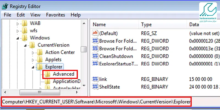220x110 pixels.
Task: Select the Action Center key label
Action: [x=60, y=52]
